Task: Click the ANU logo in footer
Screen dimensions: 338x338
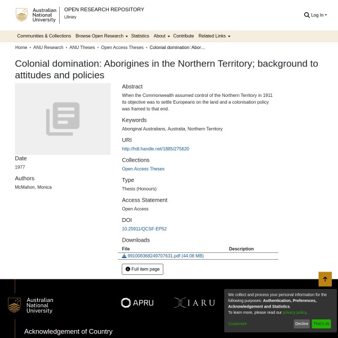Action: 31,305
